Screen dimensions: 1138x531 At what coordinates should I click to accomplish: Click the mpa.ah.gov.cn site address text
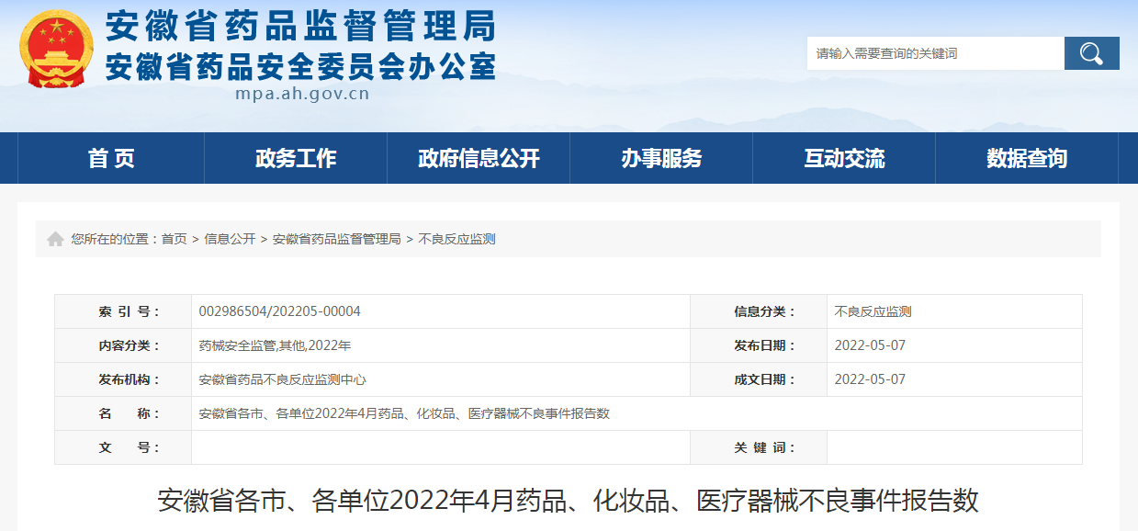(302, 93)
